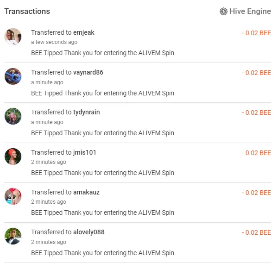
Task: Click the alovely088 username link
Action: (89, 232)
